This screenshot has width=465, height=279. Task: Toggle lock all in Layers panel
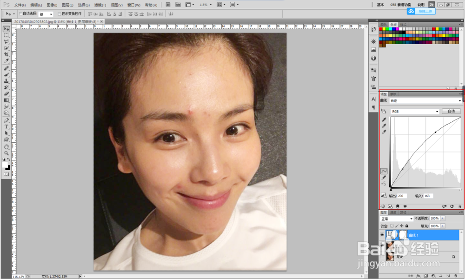coord(407,226)
